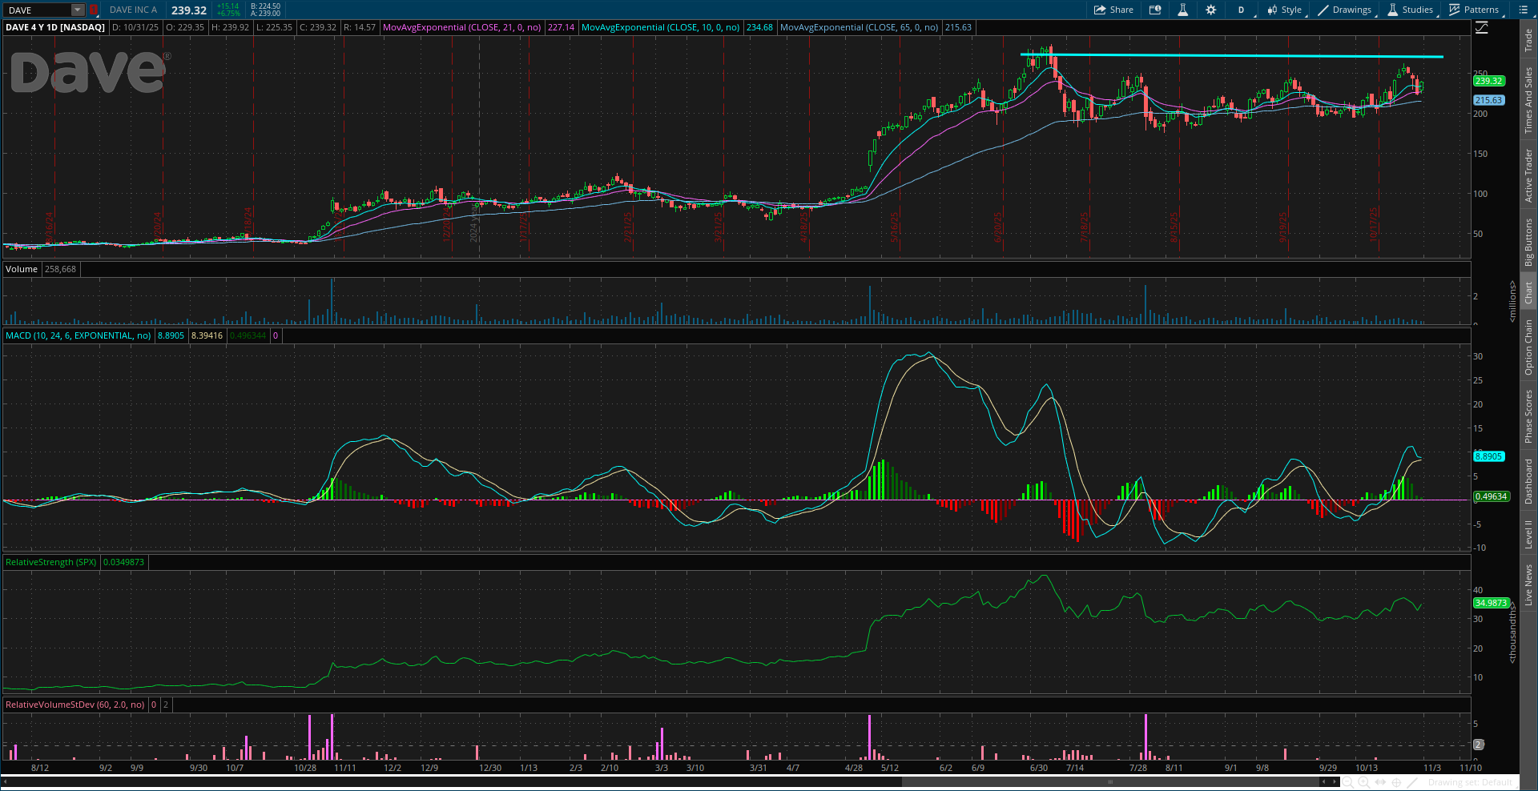Click the 258,668 volume value

pyautogui.click(x=60, y=269)
